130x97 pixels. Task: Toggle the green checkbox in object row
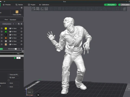[x=15, y=58]
